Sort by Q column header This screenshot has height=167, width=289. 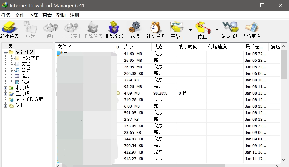118,47
